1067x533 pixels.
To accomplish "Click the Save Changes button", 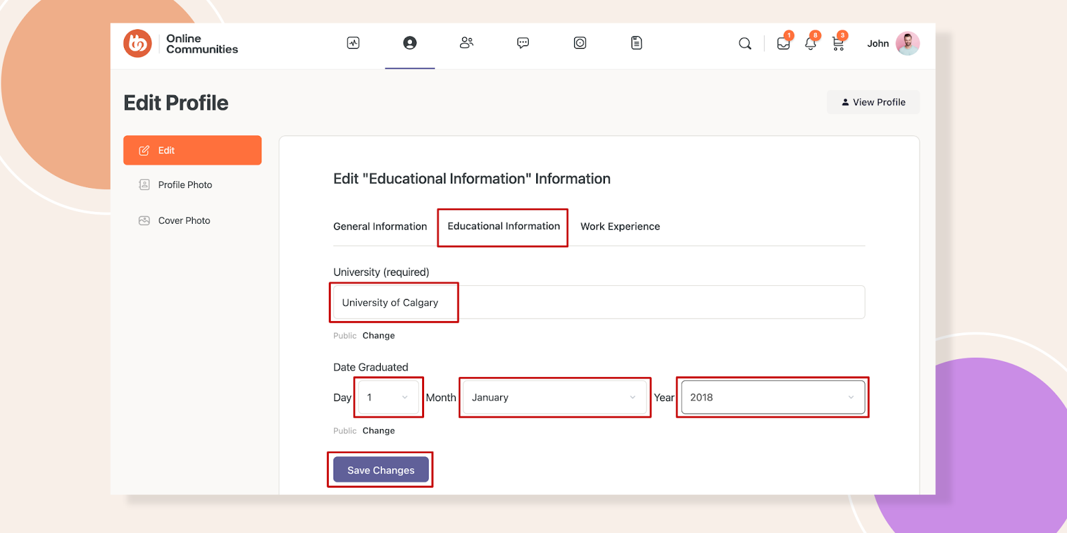I will 381,470.
